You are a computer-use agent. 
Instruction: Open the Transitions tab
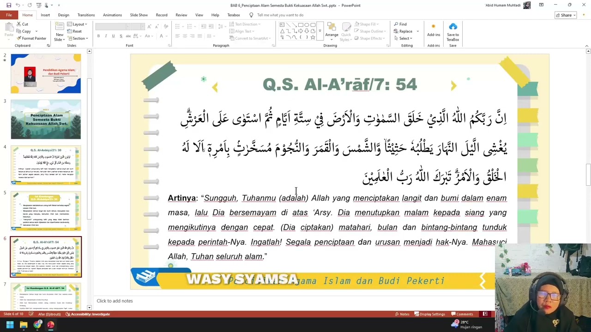coord(86,15)
